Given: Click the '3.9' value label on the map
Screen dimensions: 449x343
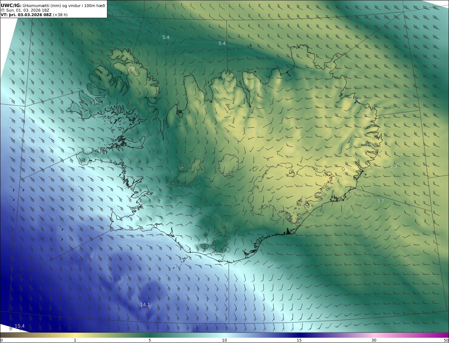Looking at the screenshot, I should [356, 101].
